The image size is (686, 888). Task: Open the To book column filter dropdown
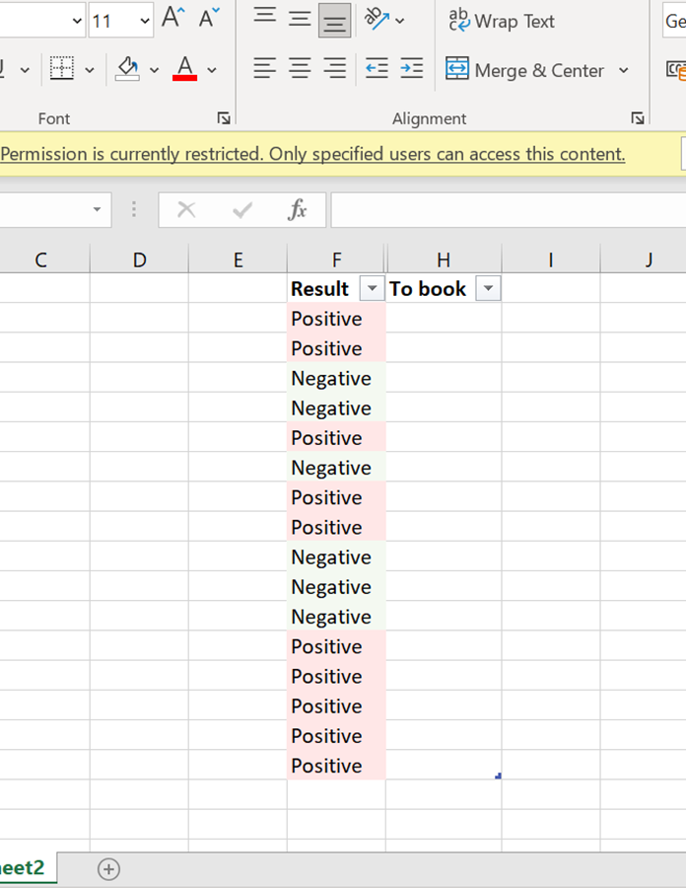(489, 288)
